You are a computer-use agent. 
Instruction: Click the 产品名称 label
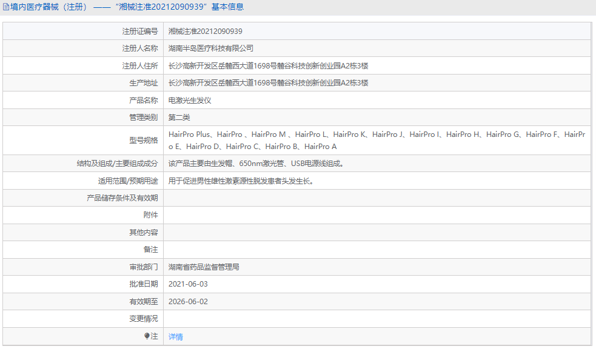[143, 100]
